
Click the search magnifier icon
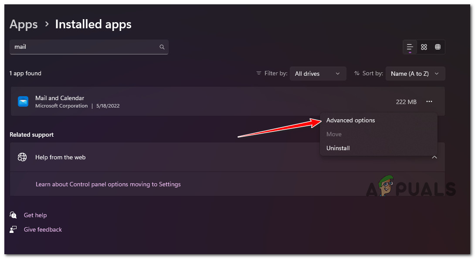(x=162, y=47)
